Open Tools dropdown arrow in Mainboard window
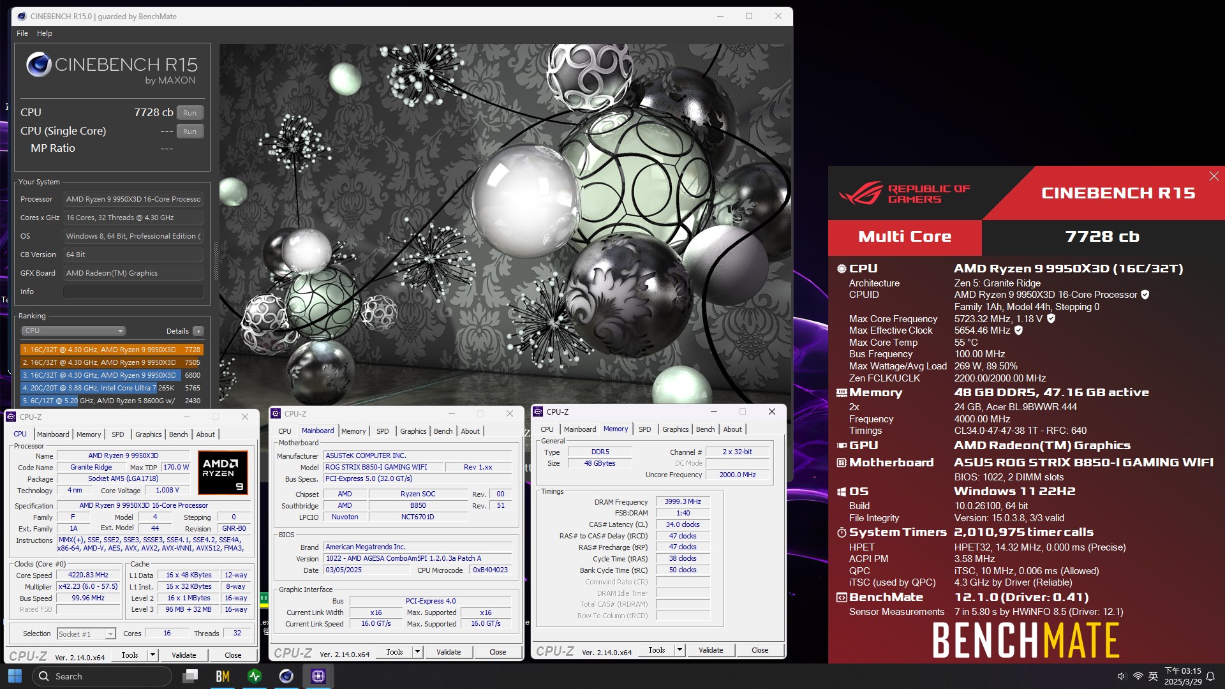 click(417, 652)
